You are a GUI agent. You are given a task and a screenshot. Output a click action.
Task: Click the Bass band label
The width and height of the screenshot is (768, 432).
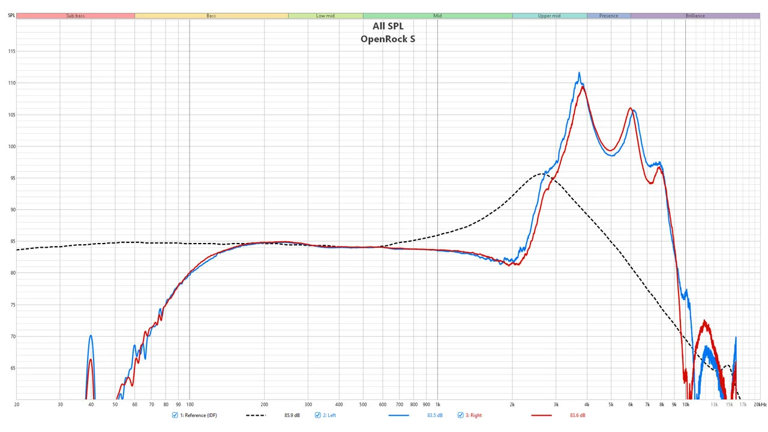[x=211, y=16]
